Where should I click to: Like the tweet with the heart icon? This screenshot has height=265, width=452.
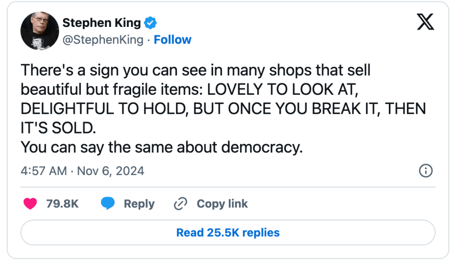30,204
